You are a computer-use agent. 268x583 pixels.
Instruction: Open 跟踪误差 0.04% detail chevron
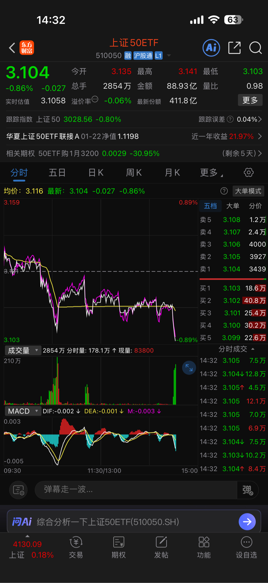coord(260,119)
